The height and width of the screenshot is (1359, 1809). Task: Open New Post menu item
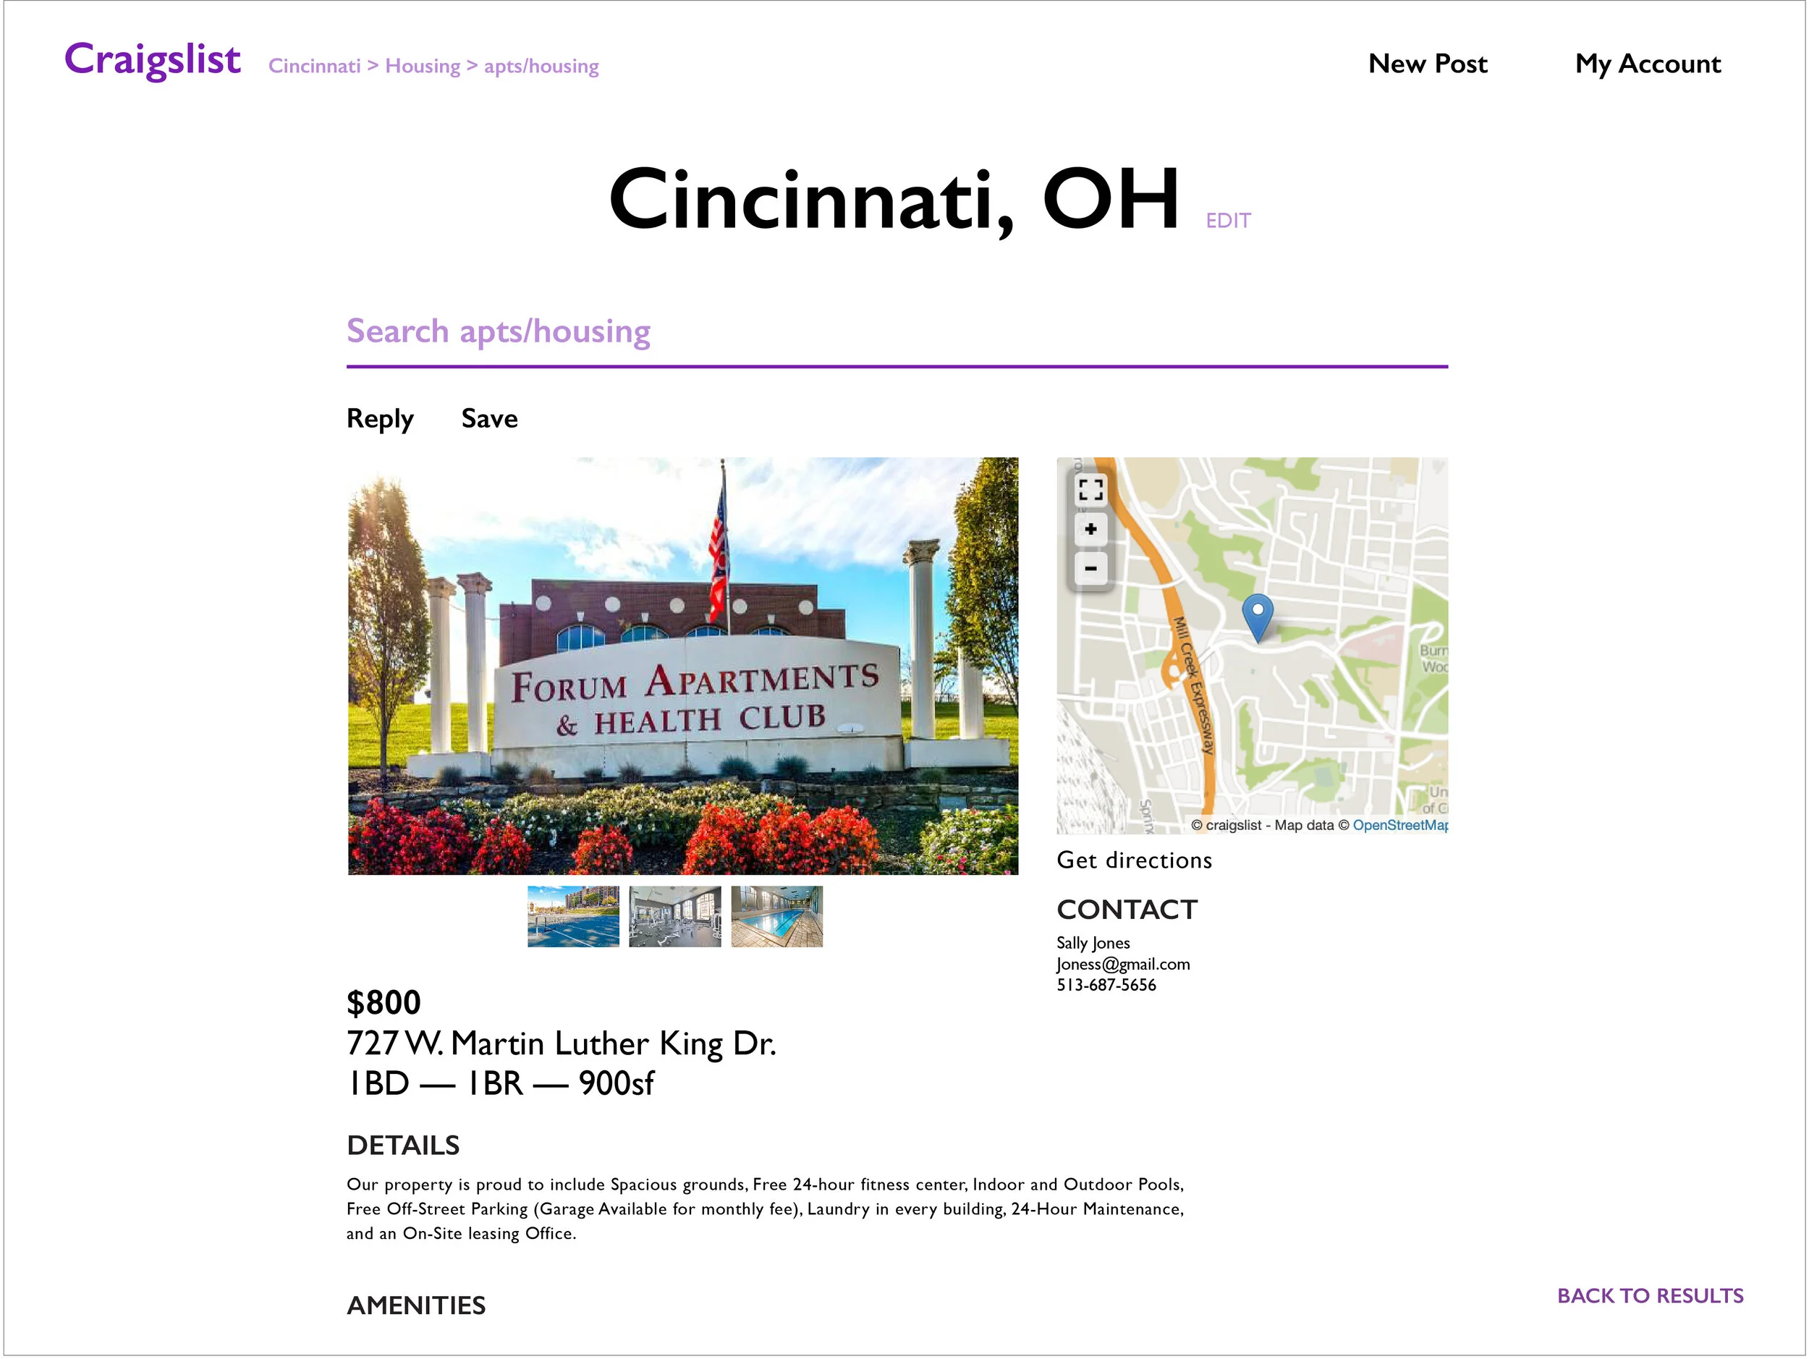pyautogui.click(x=1427, y=64)
